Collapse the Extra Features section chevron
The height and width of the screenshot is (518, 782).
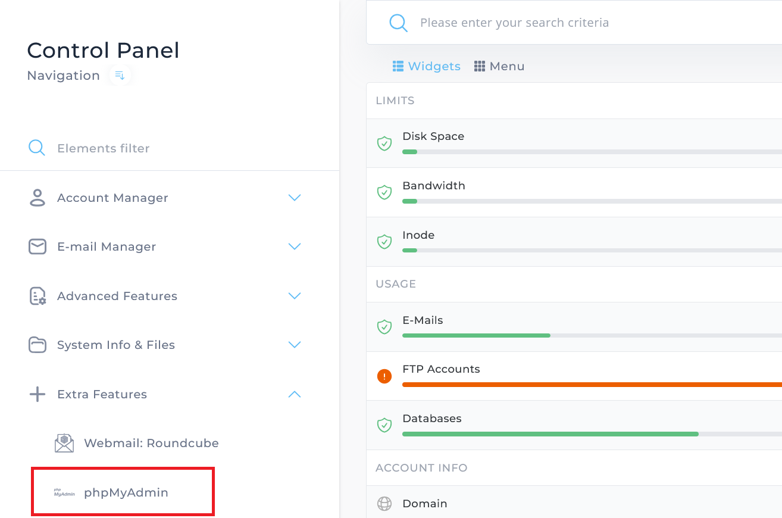tap(295, 394)
